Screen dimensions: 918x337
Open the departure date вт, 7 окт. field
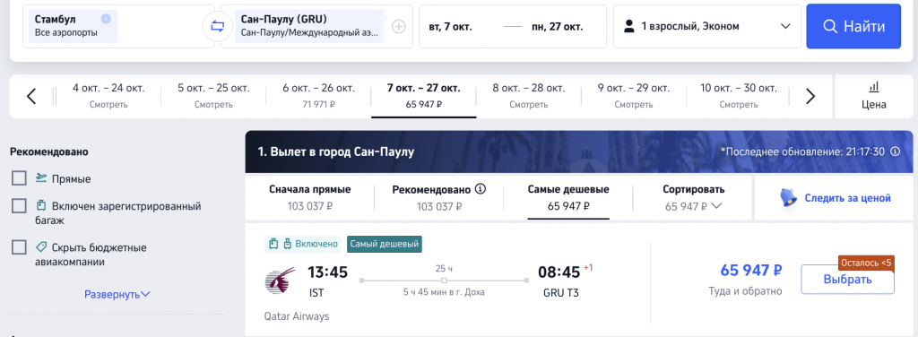tap(450, 26)
